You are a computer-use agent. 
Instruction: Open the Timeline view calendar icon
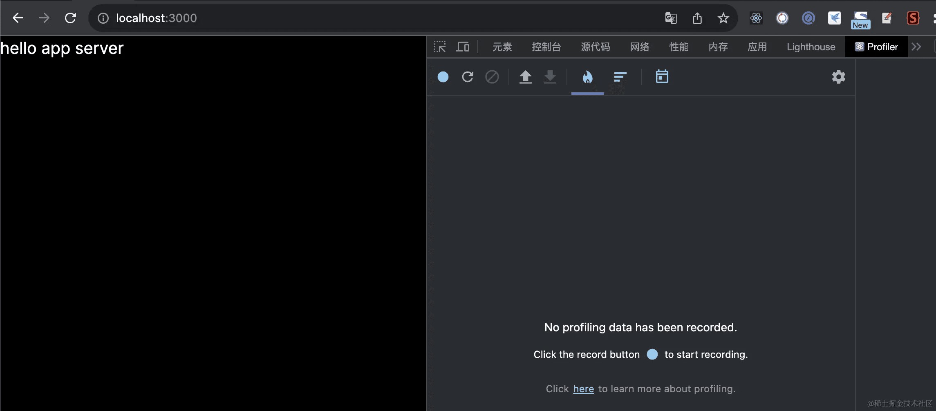pos(662,76)
